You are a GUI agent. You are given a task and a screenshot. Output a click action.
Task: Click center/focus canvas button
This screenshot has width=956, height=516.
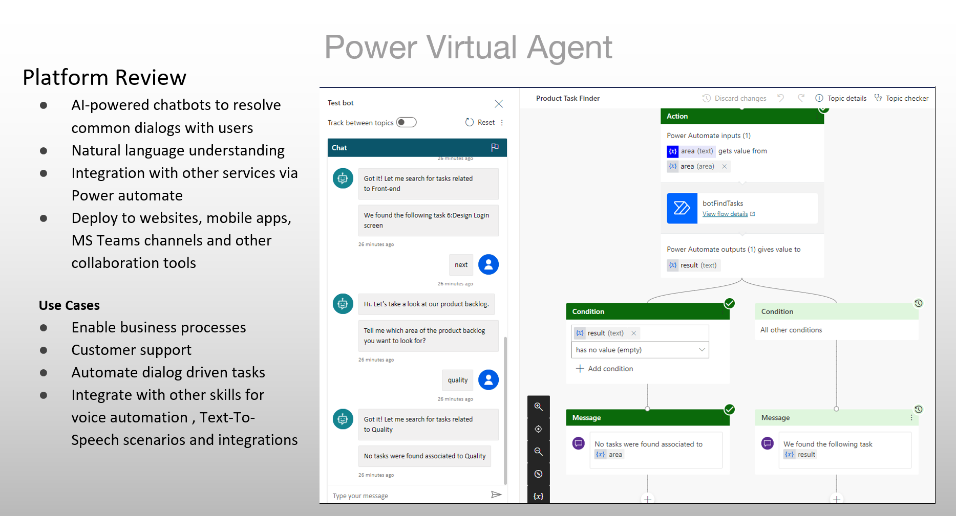[539, 429]
